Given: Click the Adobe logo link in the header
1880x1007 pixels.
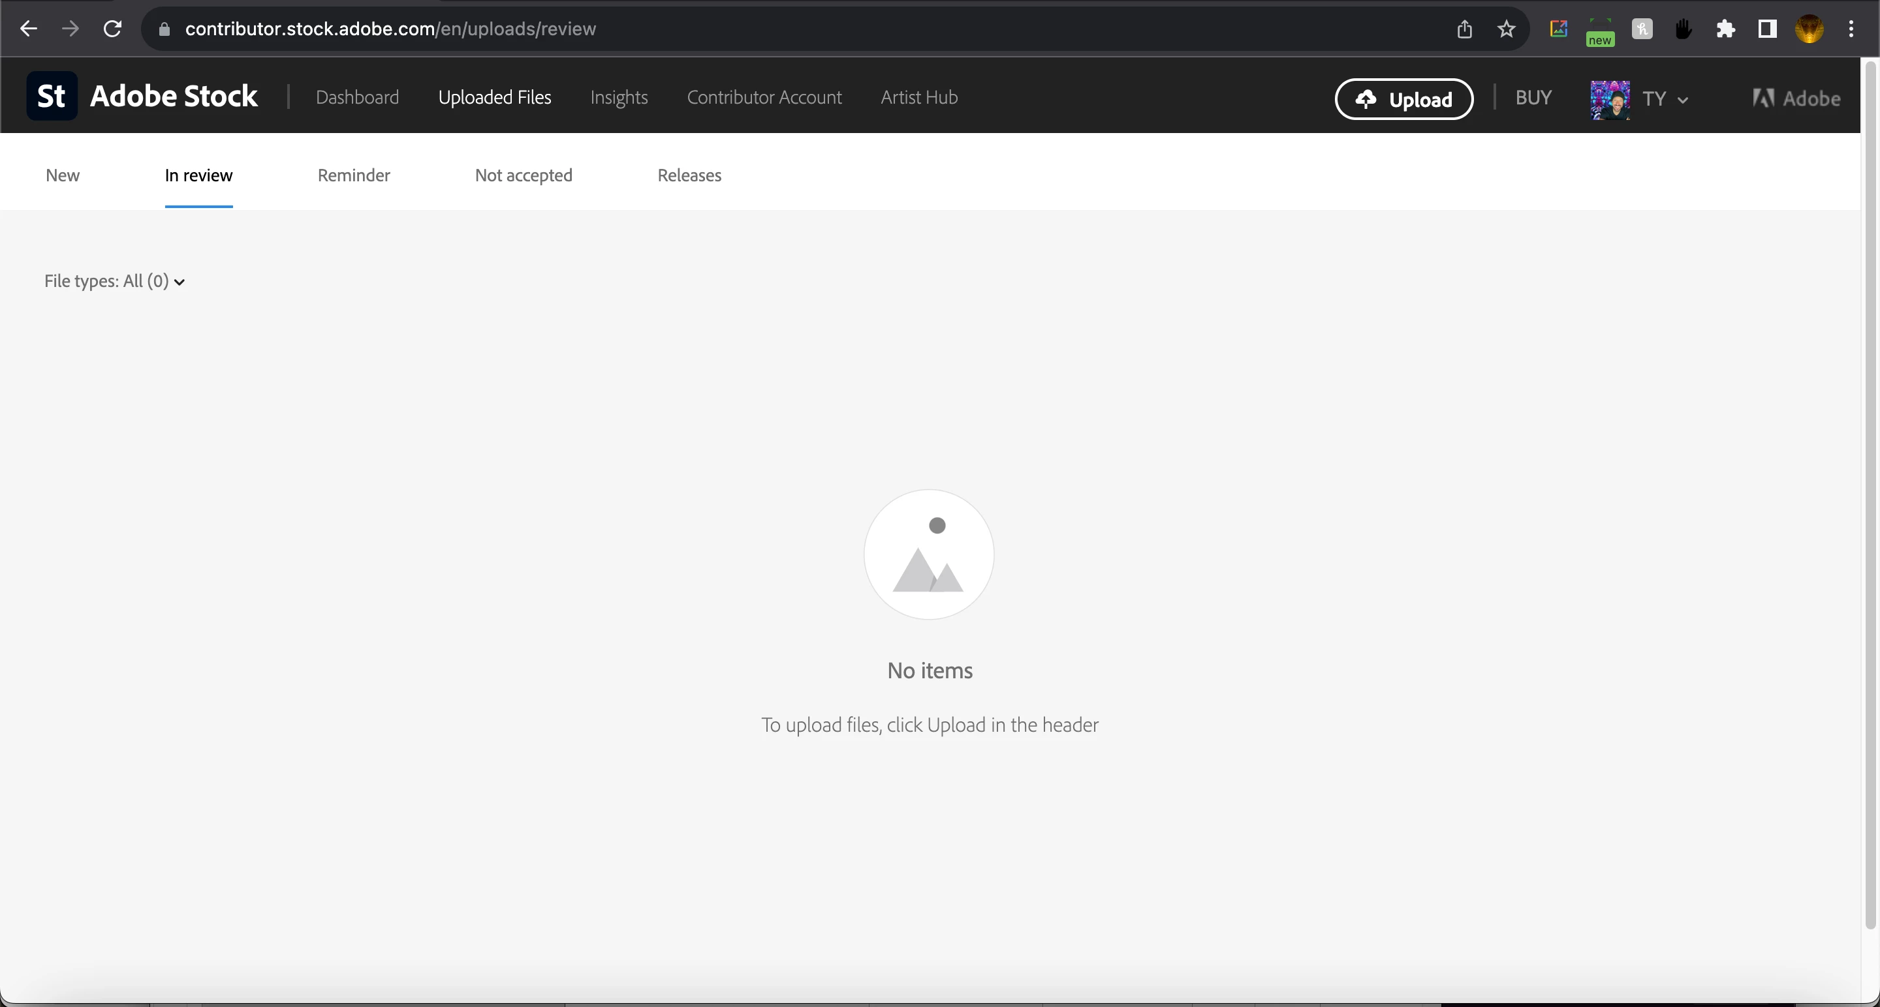Looking at the screenshot, I should pos(1796,98).
